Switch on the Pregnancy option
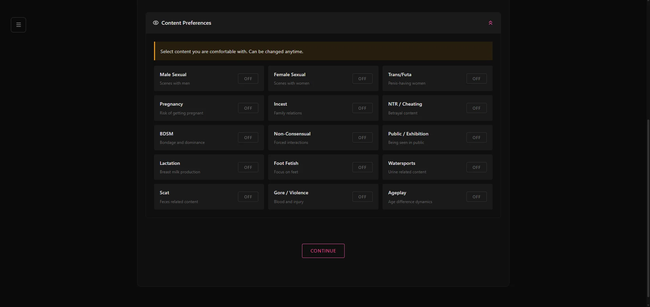The height and width of the screenshot is (307, 650). pyautogui.click(x=248, y=108)
